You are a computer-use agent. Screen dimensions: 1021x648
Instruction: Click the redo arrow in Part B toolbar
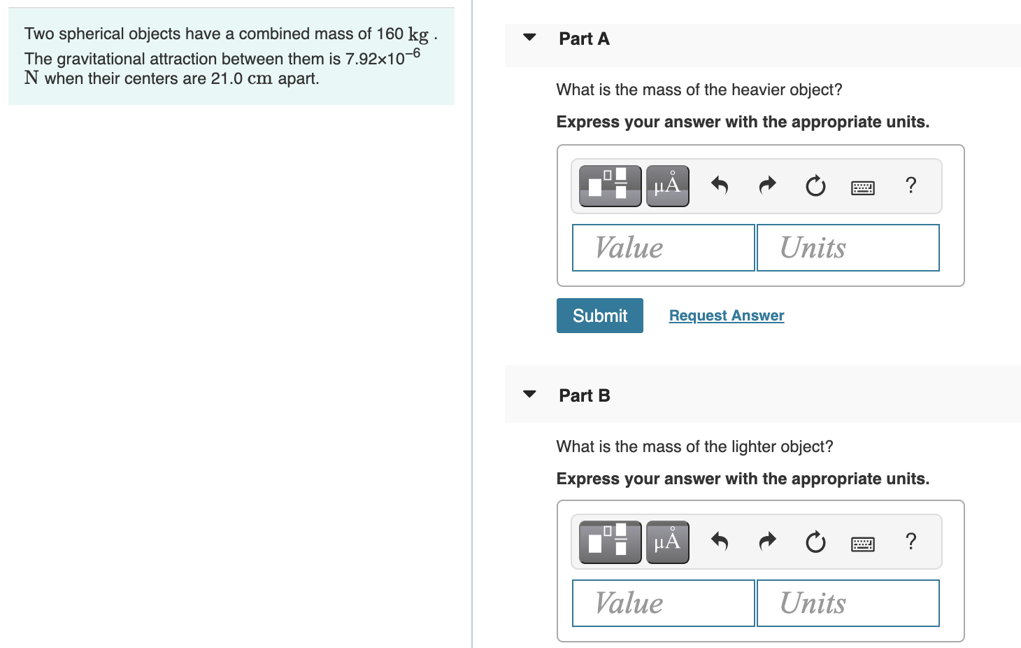point(766,541)
